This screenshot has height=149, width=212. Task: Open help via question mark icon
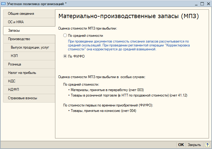coord(207,145)
